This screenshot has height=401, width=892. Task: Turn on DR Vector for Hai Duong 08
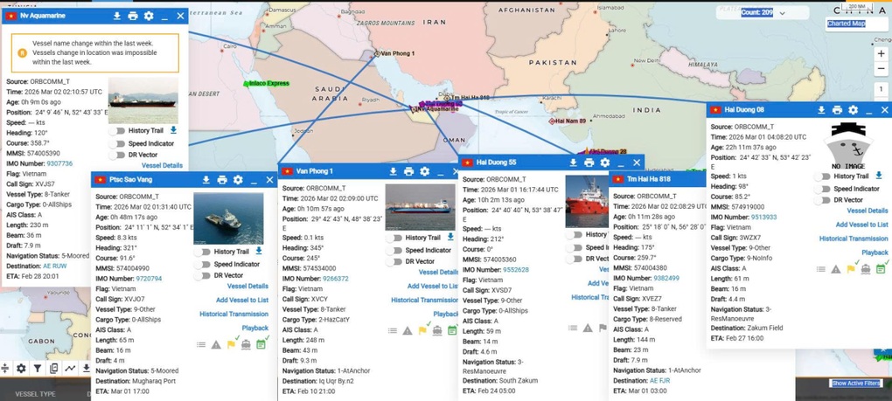click(x=824, y=200)
